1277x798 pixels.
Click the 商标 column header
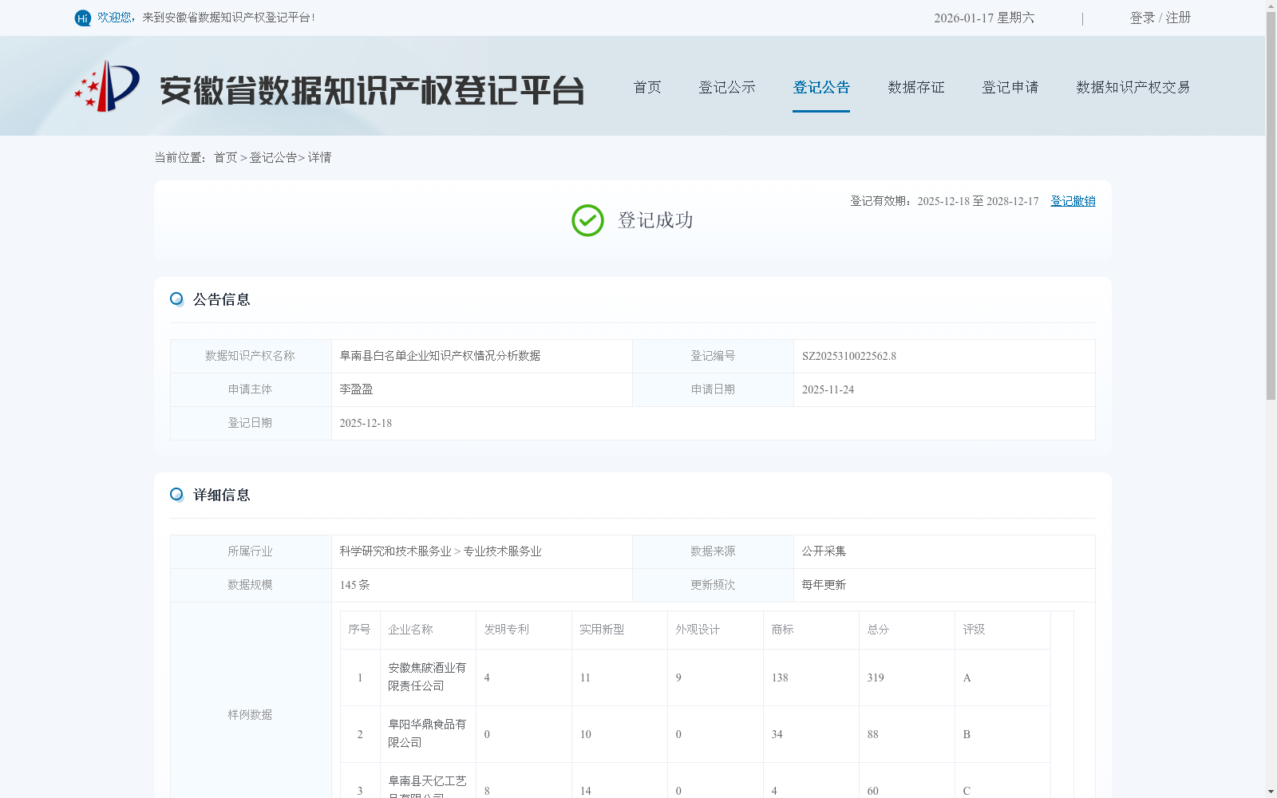click(782, 630)
